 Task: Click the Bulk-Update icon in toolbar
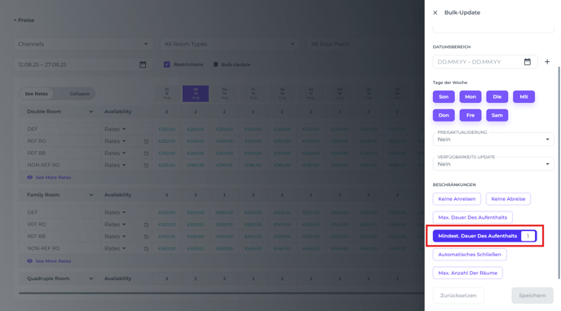(215, 64)
